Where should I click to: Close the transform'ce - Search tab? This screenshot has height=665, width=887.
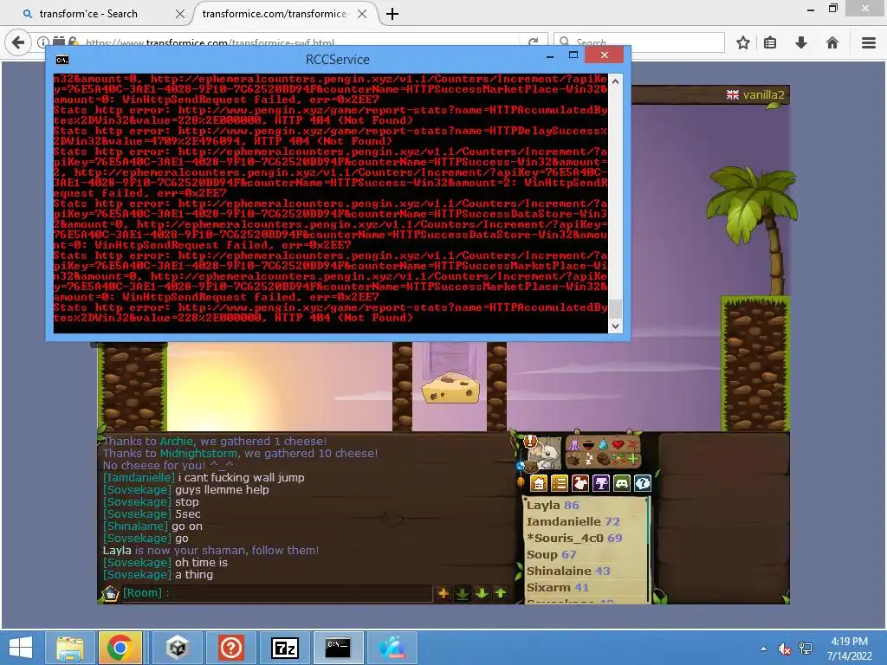(180, 14)
